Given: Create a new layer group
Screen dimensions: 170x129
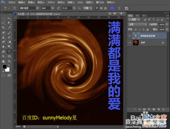Looking at the screenshot, I should [x=154, y=109].
